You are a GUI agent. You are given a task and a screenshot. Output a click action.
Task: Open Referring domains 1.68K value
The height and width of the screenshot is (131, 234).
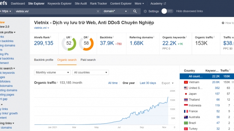[x=137, y=43]
